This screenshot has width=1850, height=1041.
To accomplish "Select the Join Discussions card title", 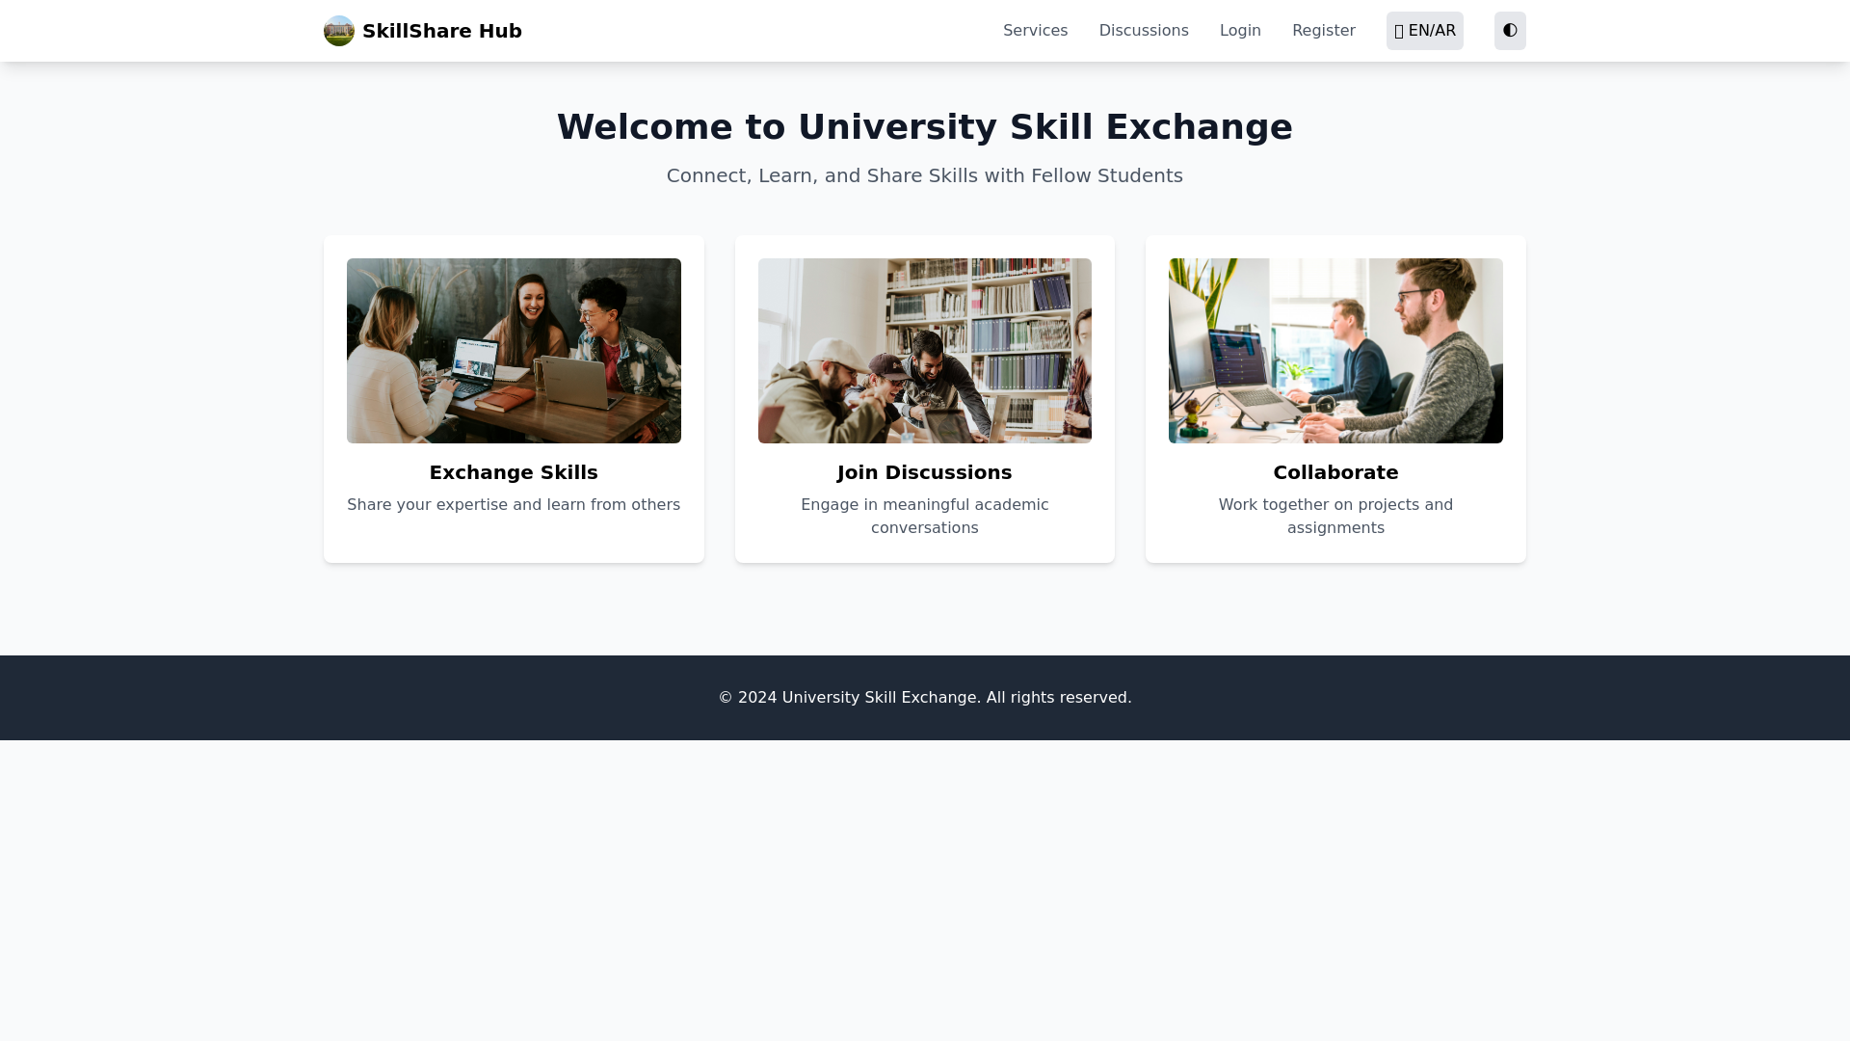I will tap(924, 472).
